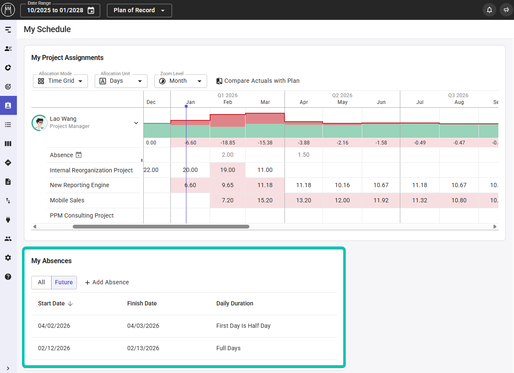Open the help question mark icon
The height and width of the screenshot is (373, 514).
point(8,277)
